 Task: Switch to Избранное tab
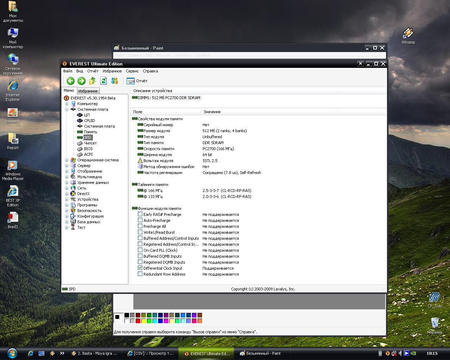[88, 91]
